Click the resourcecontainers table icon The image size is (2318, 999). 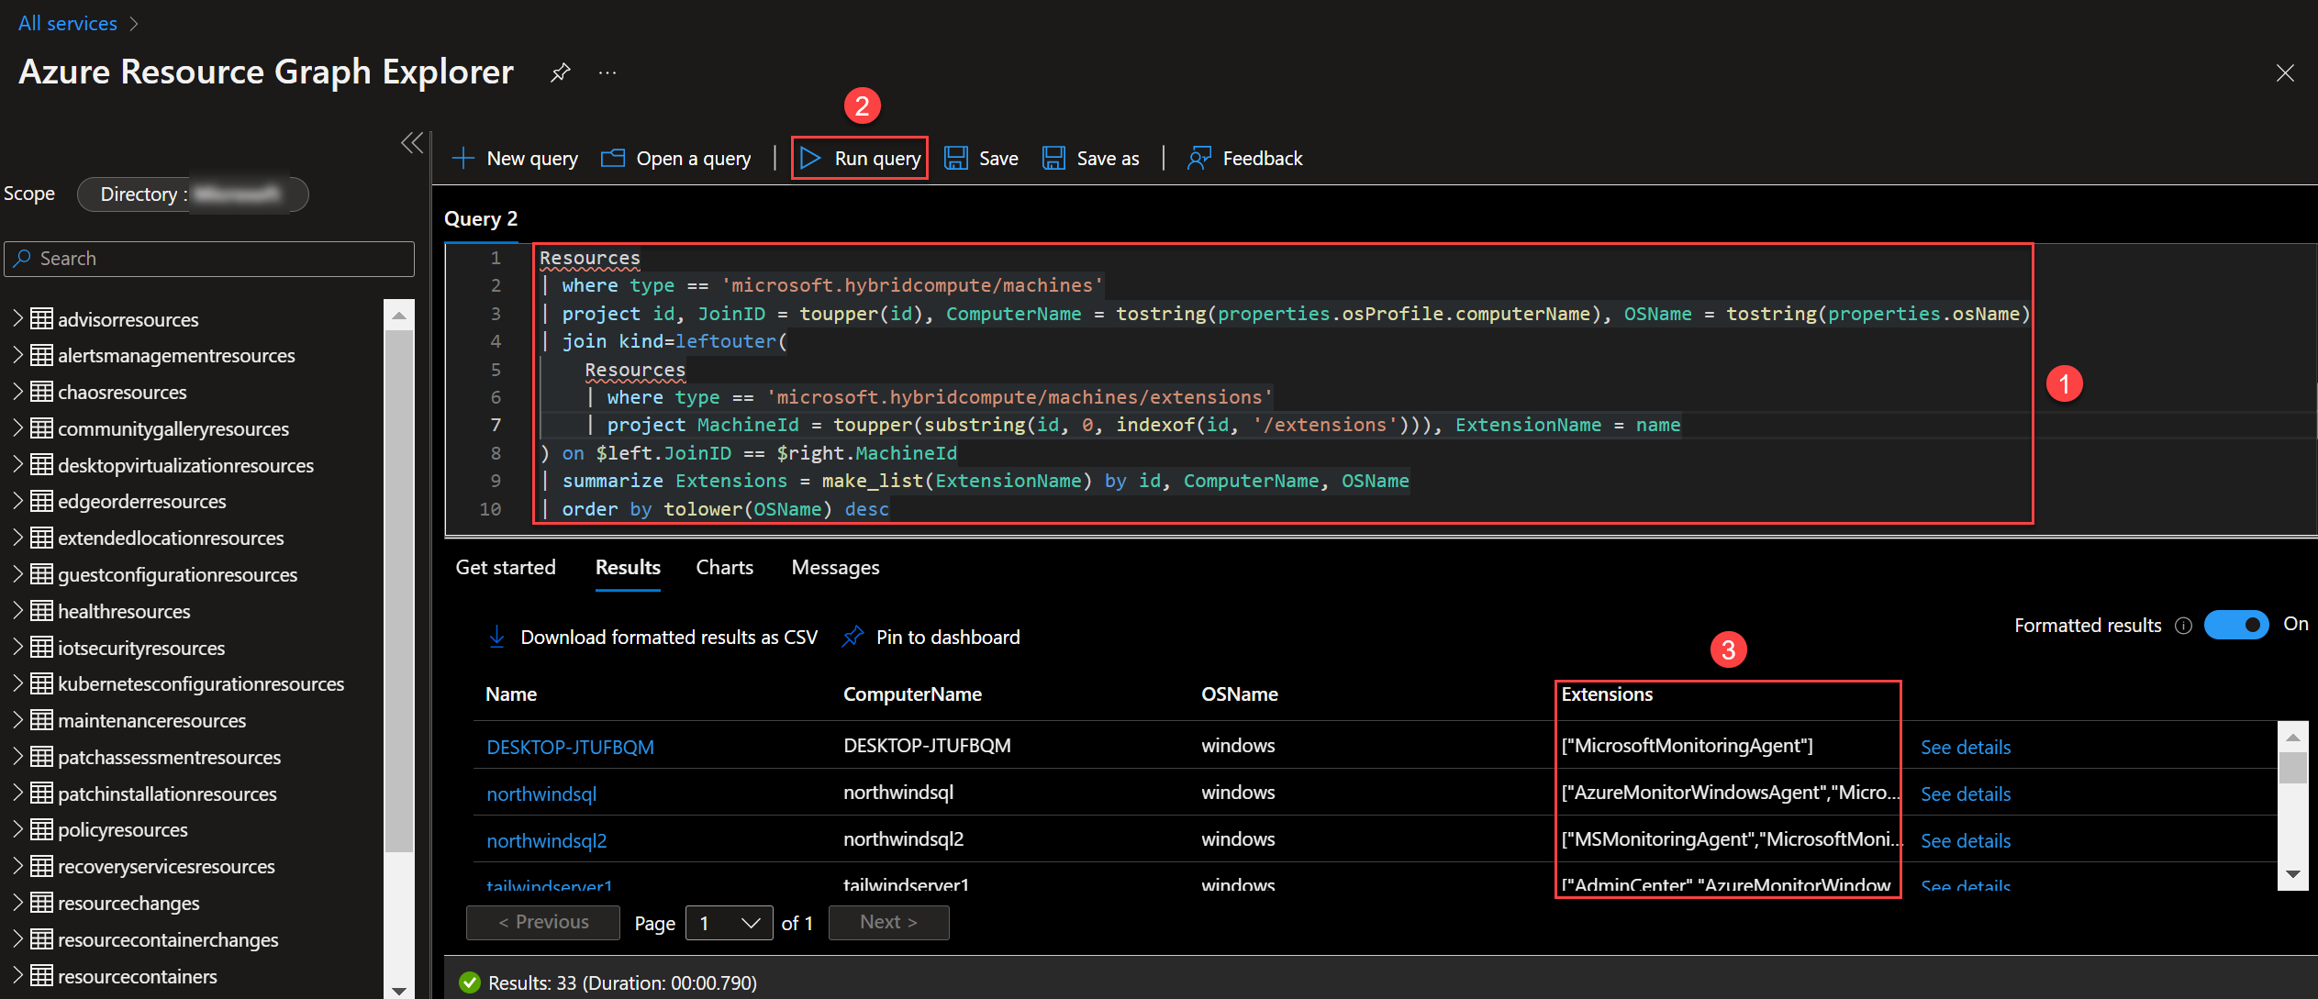(x=41, y=976)
